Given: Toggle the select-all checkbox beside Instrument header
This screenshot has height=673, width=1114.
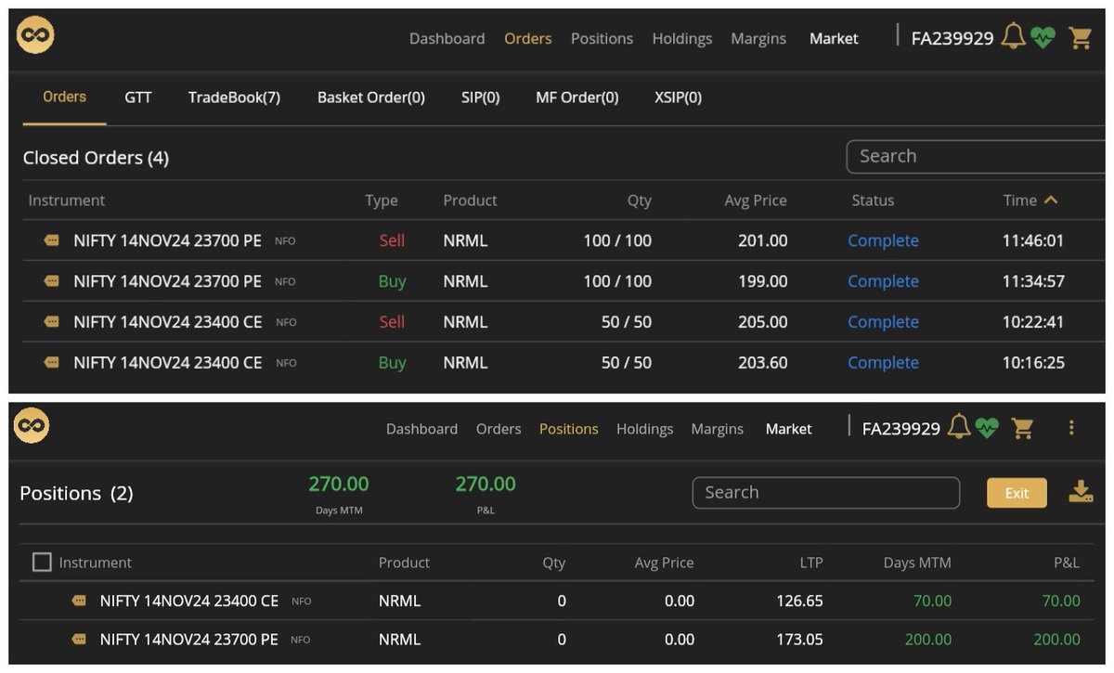Looking at the screenshot, I should click(x=42, y=562).
